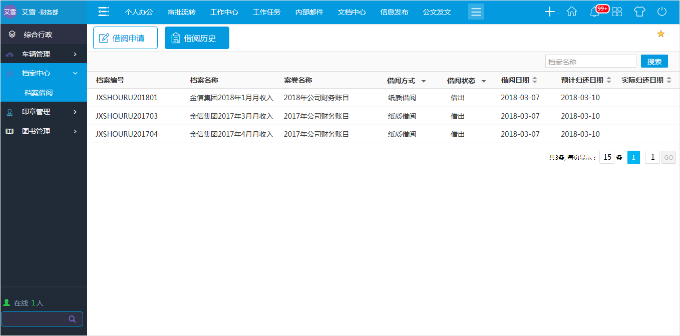Screen dimensions: 680x336
Task: Open the plus icon to create new item
Action: point(549,11)
